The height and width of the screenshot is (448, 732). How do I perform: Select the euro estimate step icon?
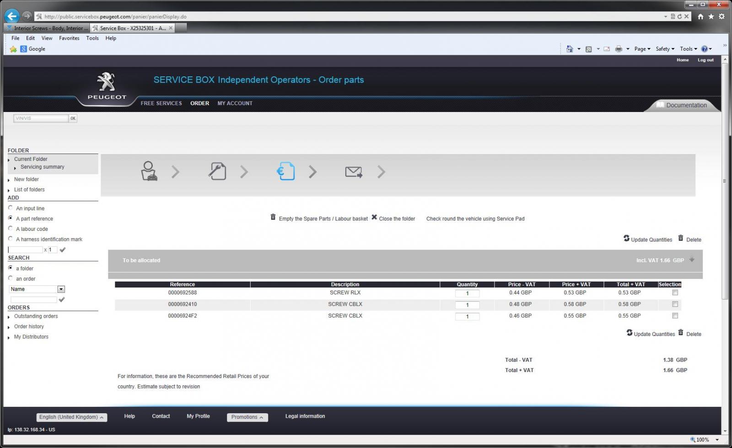(x=286, y=171)
